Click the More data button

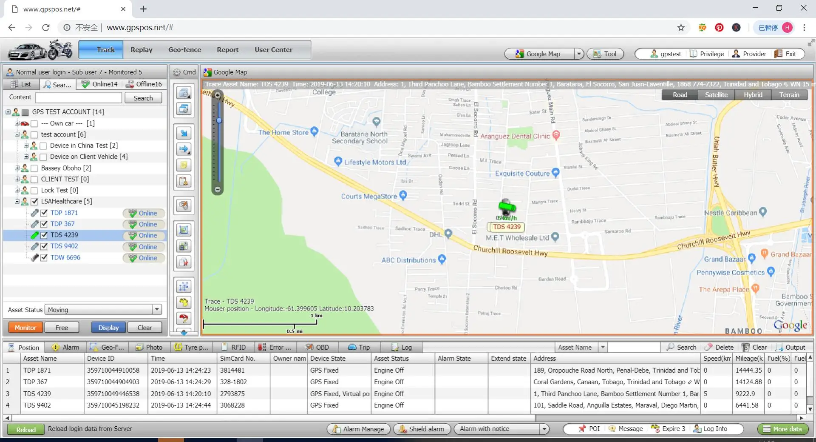click(x=783, y=429)
